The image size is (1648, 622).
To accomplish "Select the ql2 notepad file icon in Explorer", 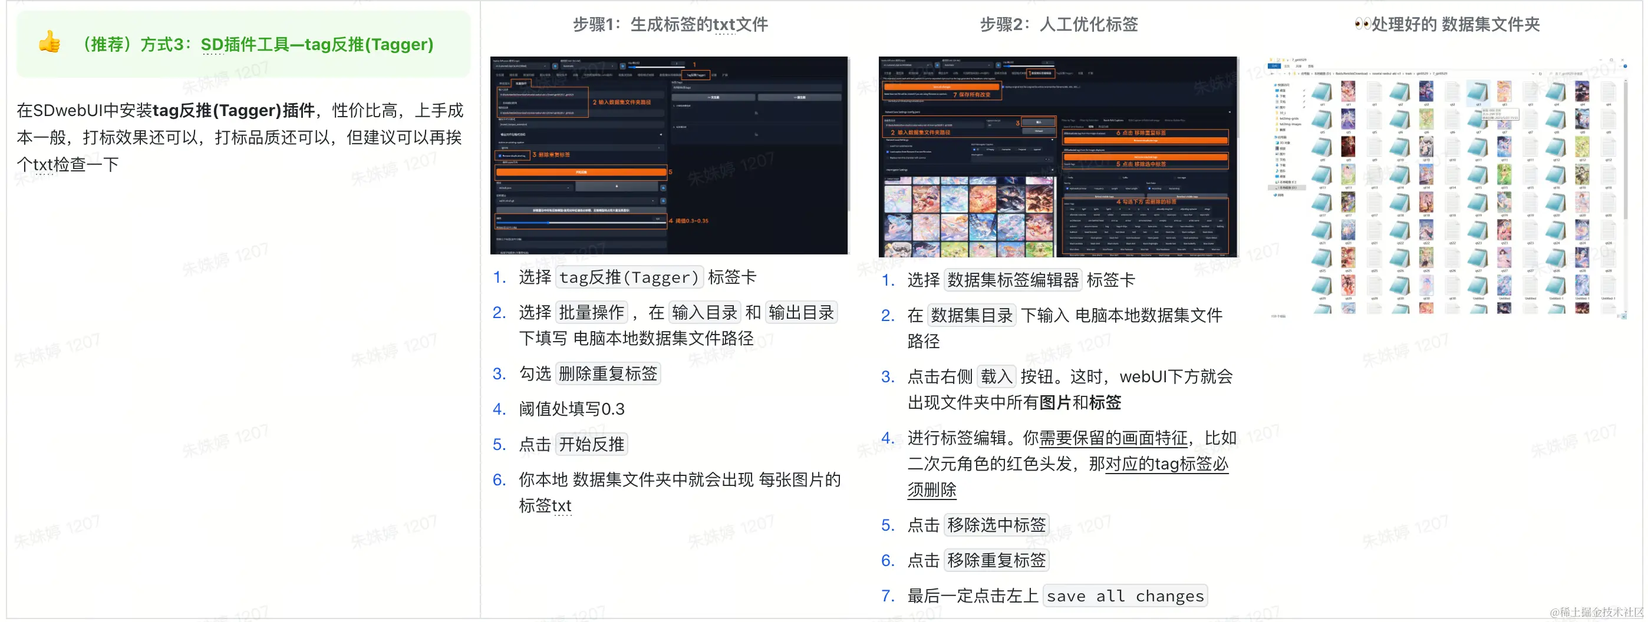I will click(x=1400, y=92).
